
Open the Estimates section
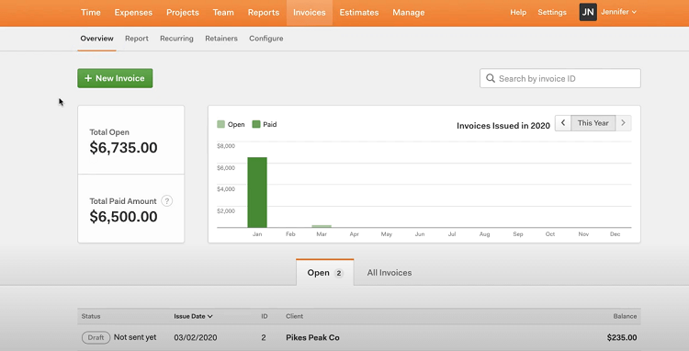point(359,12)
